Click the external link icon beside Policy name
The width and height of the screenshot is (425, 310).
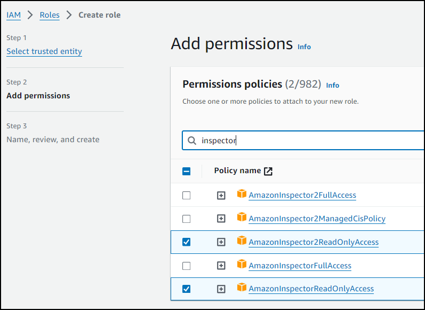coord(268,171)
